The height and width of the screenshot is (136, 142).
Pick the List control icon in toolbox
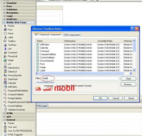[5, 64]
